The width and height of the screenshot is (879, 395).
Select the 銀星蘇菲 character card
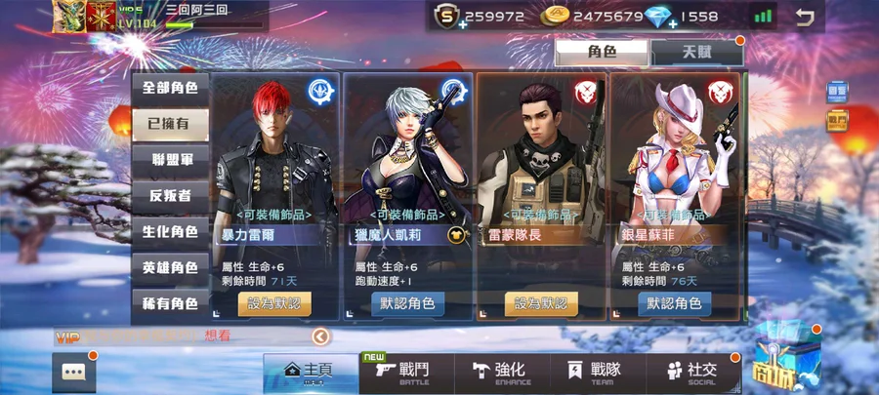(675, 196)
